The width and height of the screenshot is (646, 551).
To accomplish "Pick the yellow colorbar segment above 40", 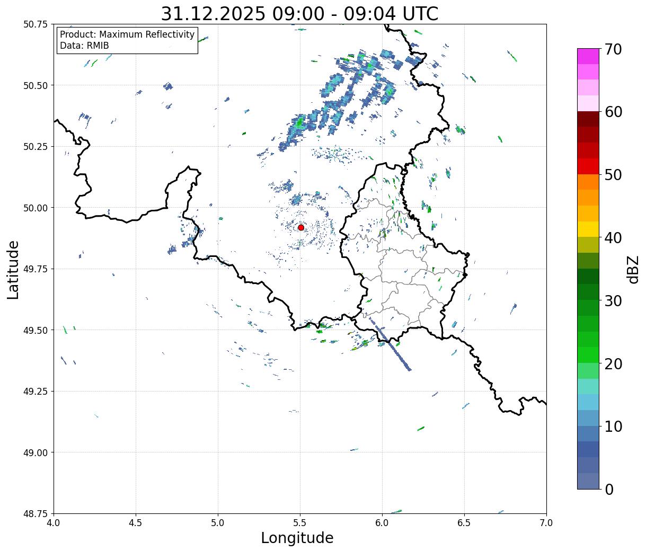I will [588, 229].
